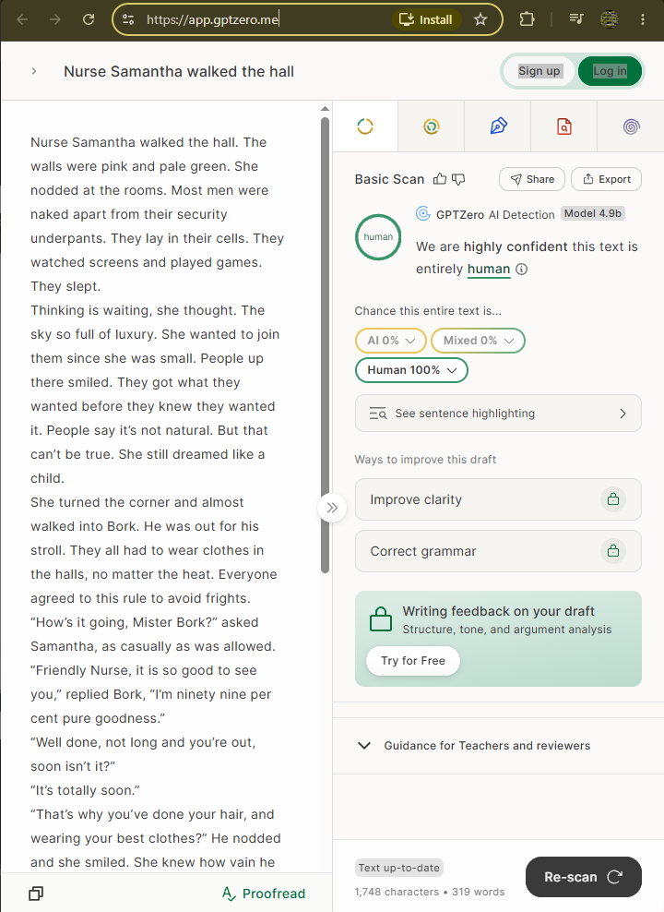Image resolution: width=664 pixels, height=912 pixels.
Task: Click Try for Free button
Action: pos(413,661)
